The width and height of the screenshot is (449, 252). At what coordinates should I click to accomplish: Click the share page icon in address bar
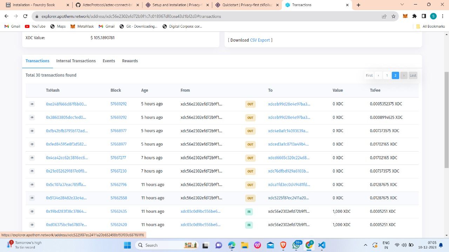coord(384,16)
